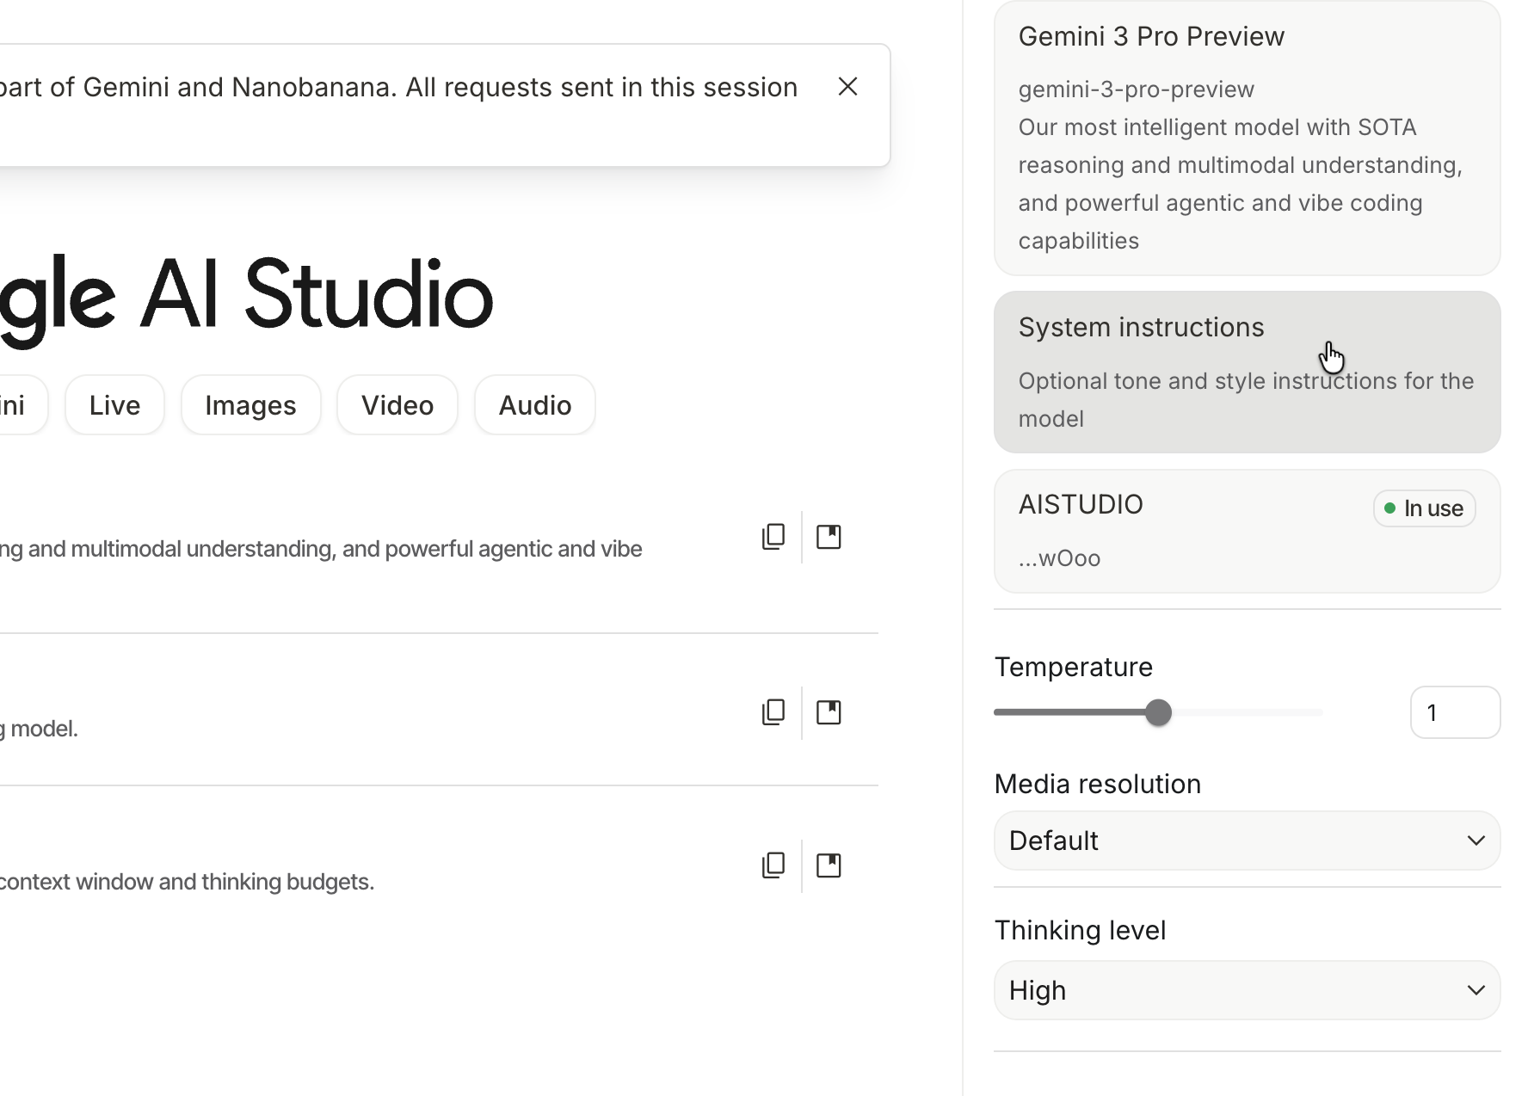Open the Thinking level High dropdown
Screen dimensions: 1528x1096
1248,990
